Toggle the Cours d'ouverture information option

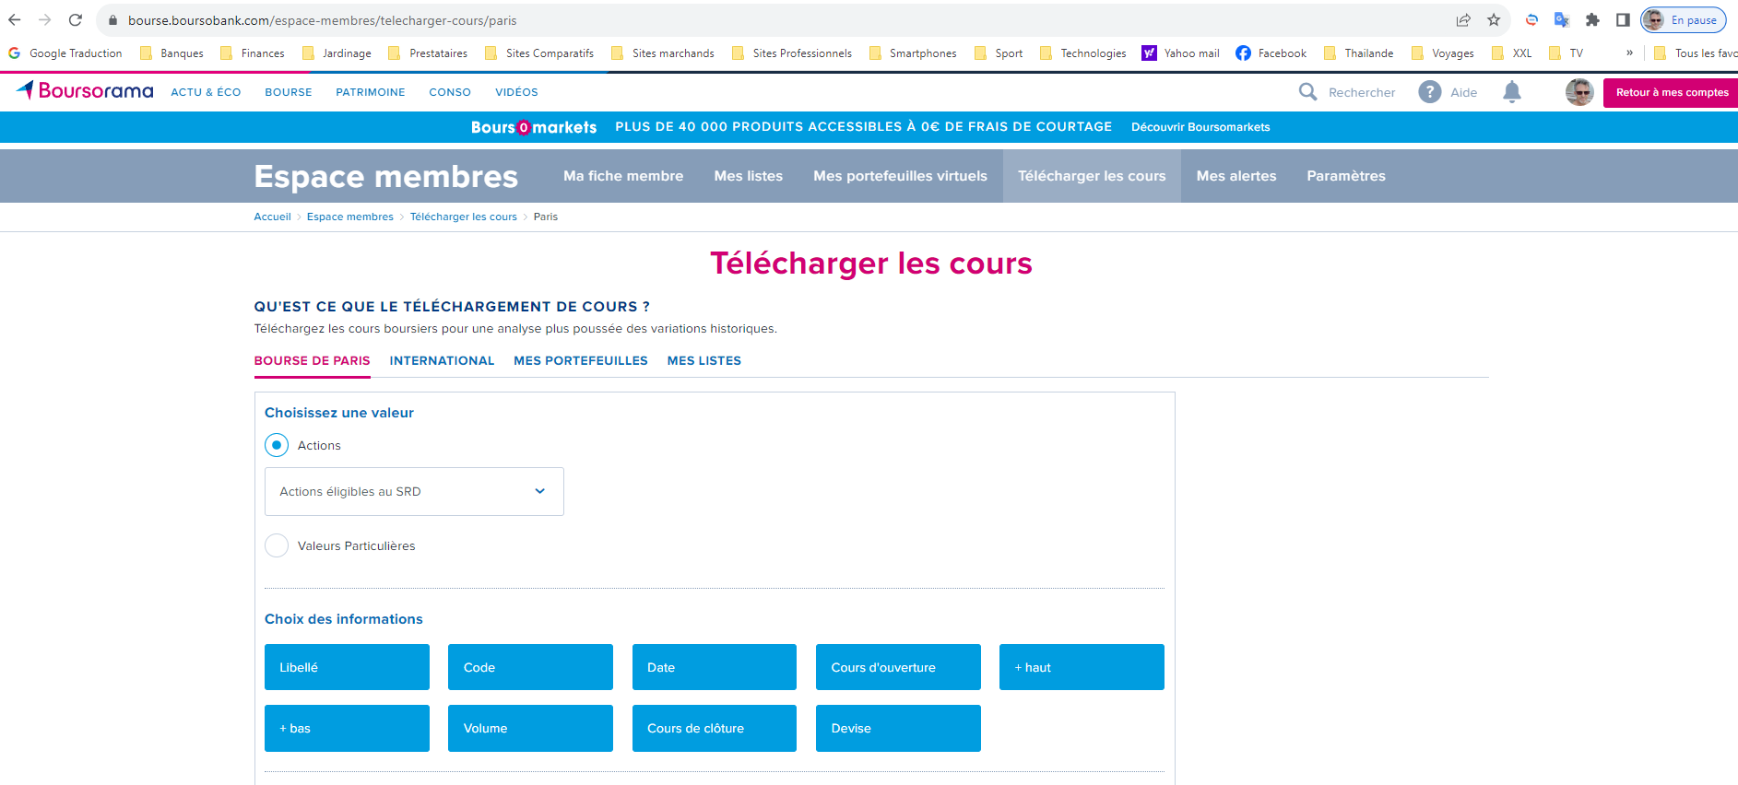897,667
